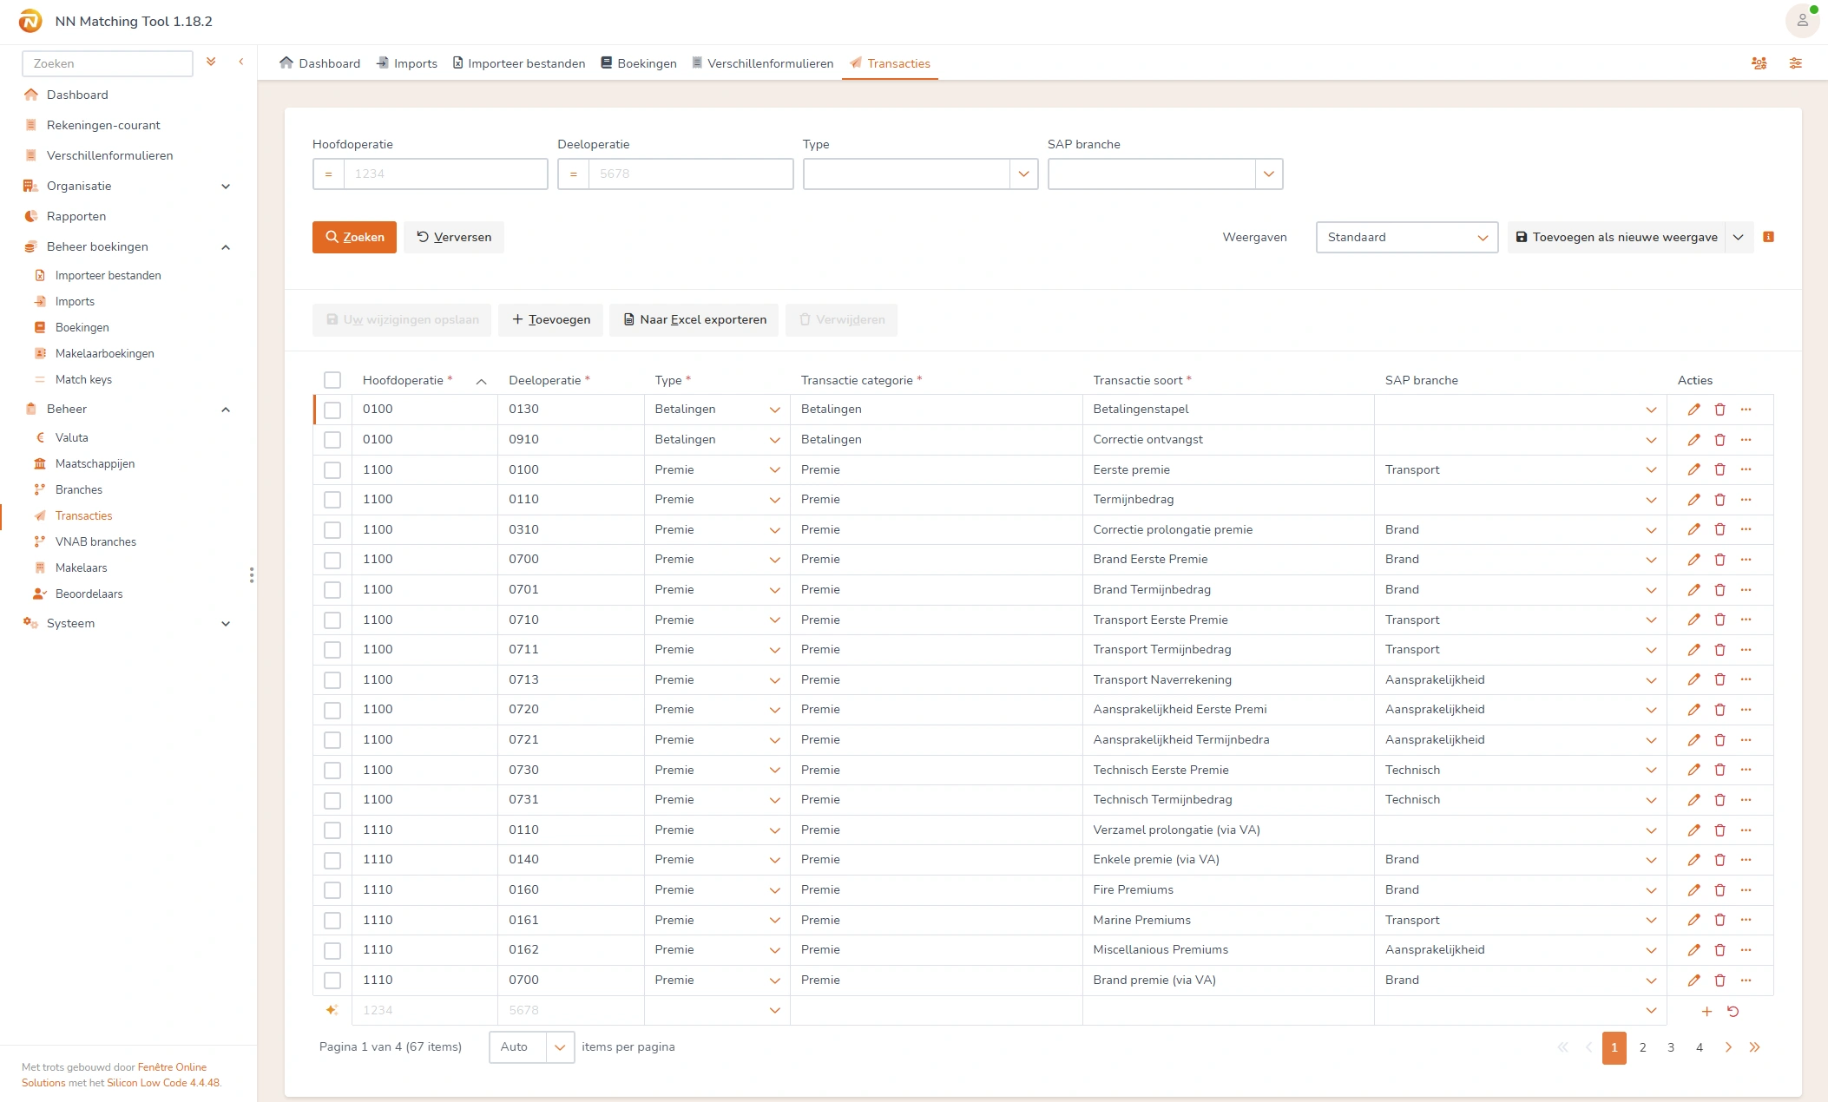Click the orange info icon next to weergave
Screen dimensions: 1828x1102
1769,237
